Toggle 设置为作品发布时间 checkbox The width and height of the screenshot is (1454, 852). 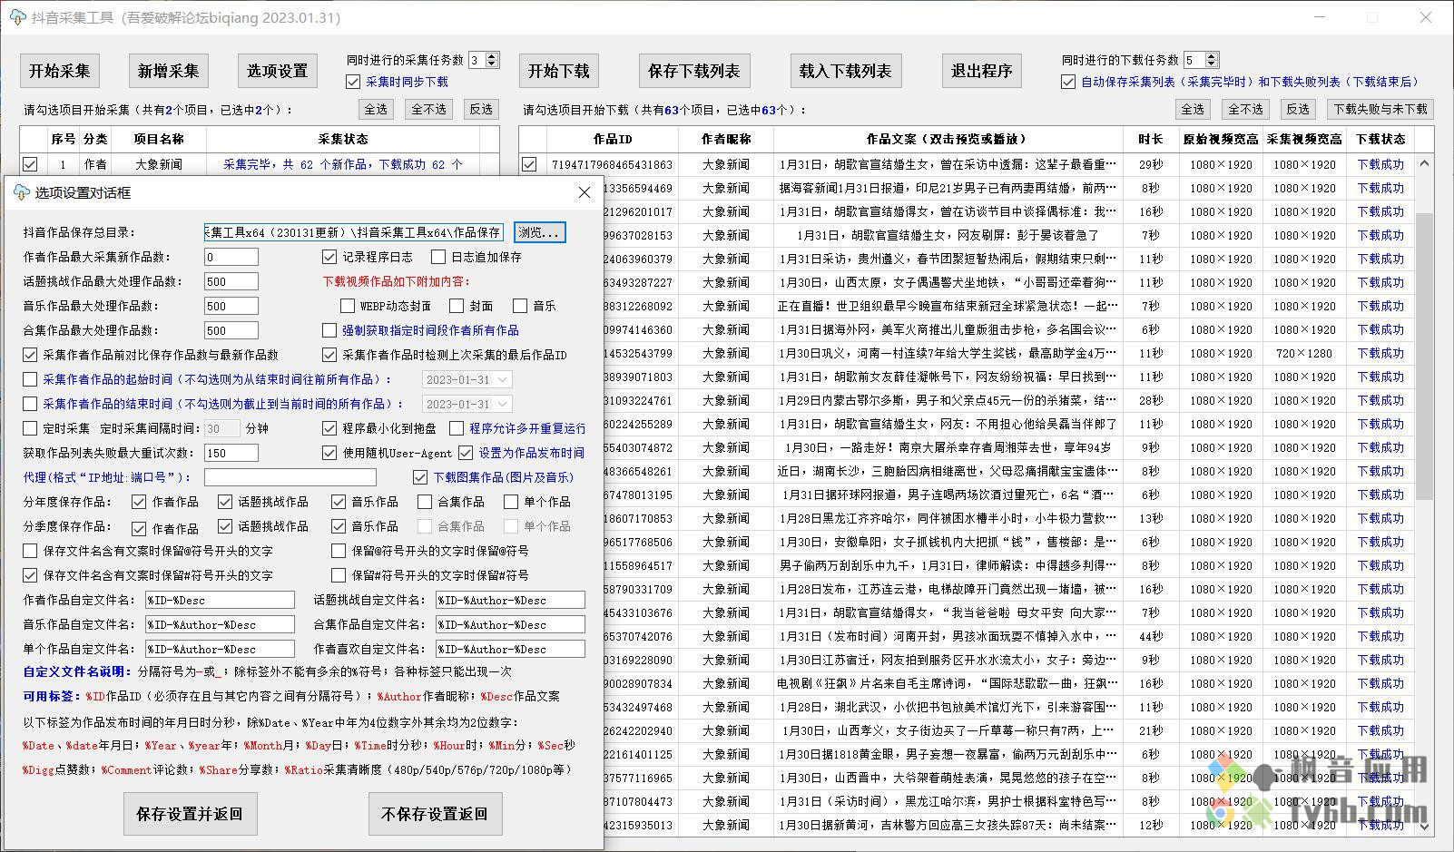(466, 453)
